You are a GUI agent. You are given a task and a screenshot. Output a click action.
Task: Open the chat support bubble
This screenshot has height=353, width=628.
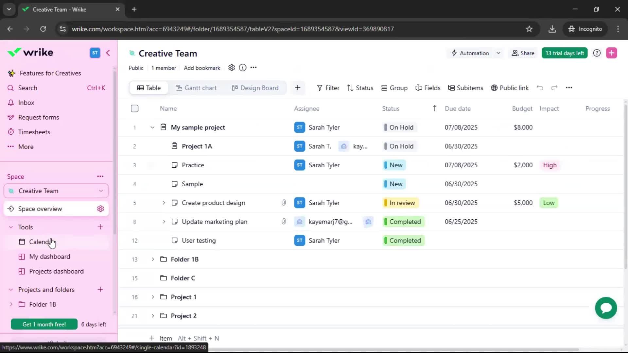[x=606, y=308]
